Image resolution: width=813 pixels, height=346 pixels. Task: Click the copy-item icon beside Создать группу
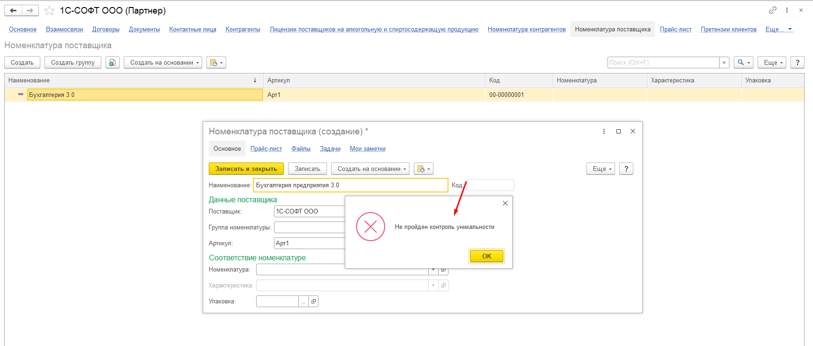click(113, 62)
